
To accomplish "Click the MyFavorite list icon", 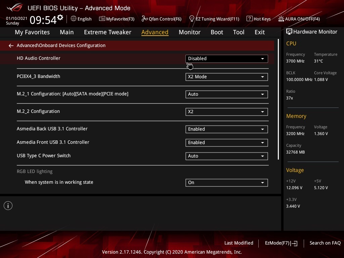I will [102, 19].
